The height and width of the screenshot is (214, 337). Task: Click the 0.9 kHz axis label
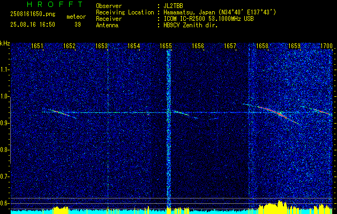(4, 123)
